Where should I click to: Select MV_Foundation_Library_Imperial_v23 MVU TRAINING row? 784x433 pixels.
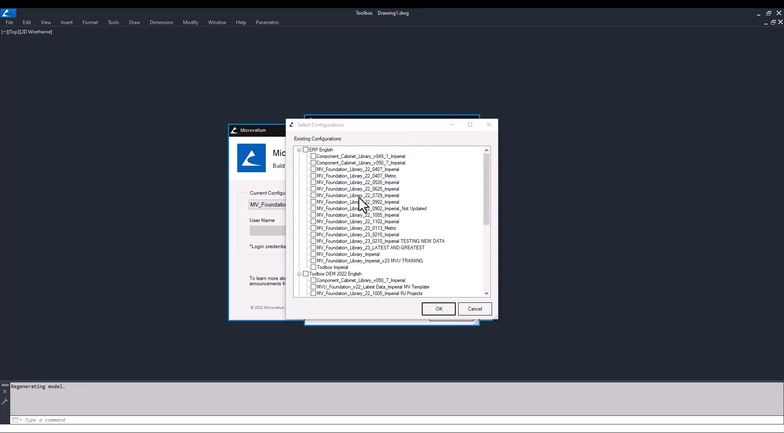pyautogui.click(x=370, y=261)
